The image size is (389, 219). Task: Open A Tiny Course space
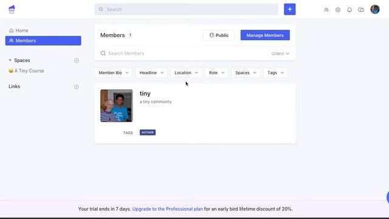click(26, 71)
